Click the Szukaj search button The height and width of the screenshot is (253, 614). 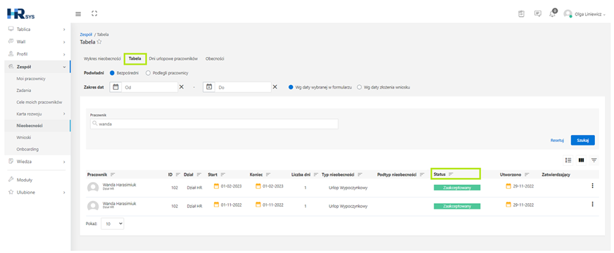pos(583,140)
